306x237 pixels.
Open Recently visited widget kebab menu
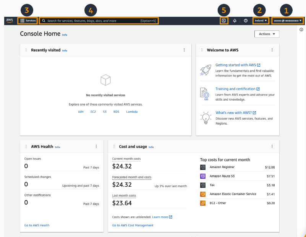coord(184,50)
